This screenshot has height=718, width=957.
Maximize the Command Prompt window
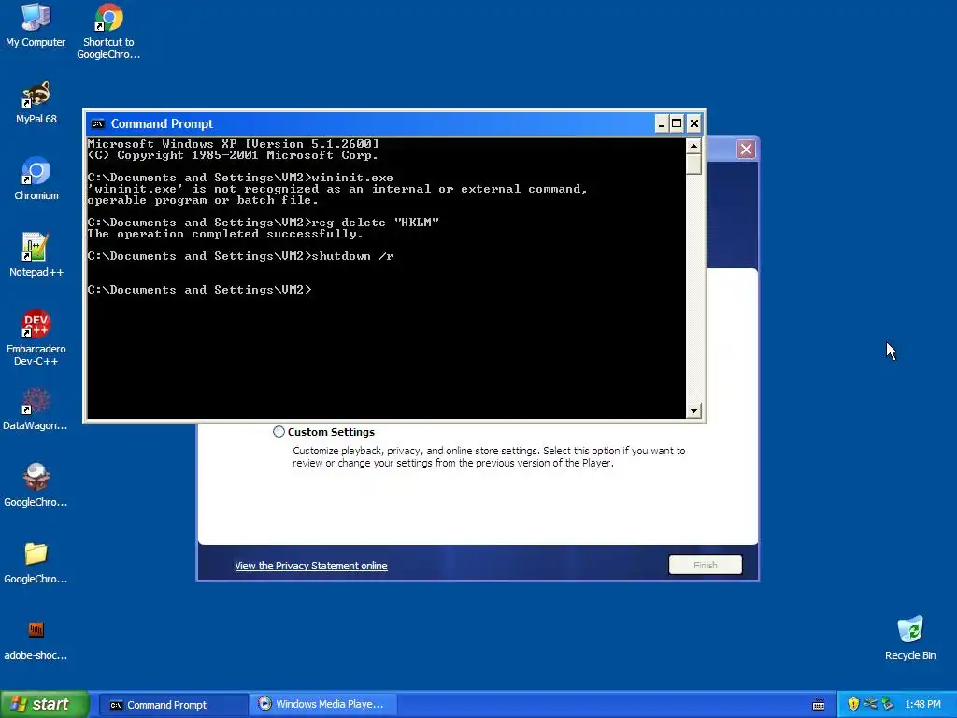(677, 124)
